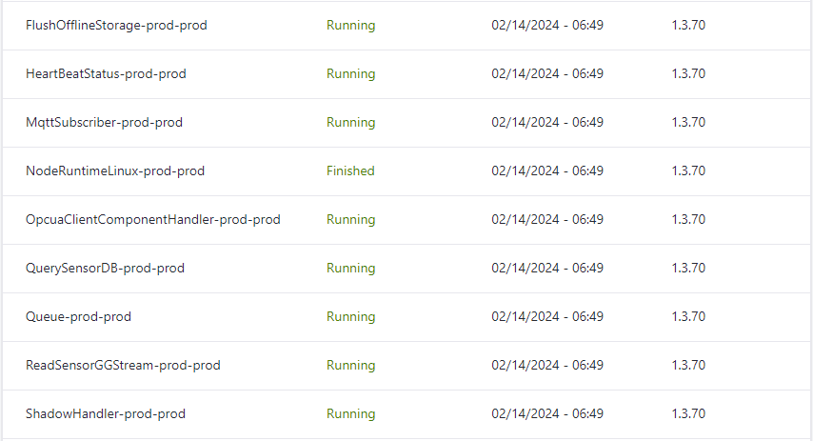Select the OpcuaClientComponentHandler-prod-prod entry
Screen dimensions: 813x441
[x=153, y=220]
